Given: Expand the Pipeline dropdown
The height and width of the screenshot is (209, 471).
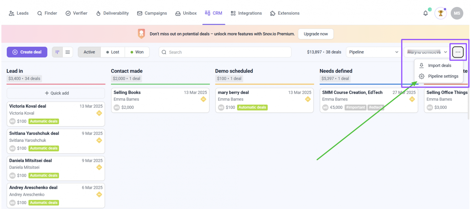Looking at the screenshot, I should (373, 52).
